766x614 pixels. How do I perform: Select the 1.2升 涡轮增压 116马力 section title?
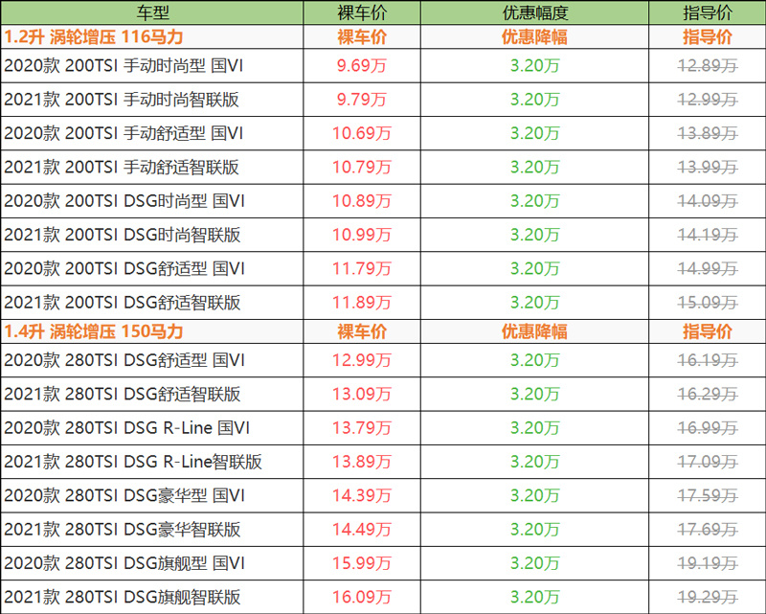93,37
